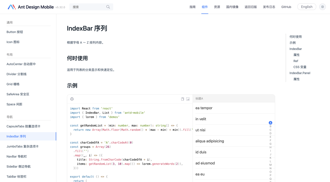330x182 pixels.
Task: Toggle the JS code view icon
Action: click(188, 99)
